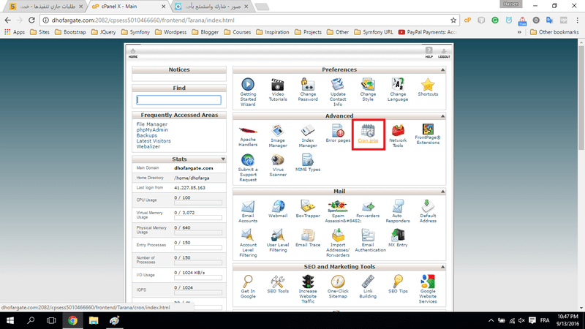Click the File Manager link
Image resolution: width=585 pixels, height=329 pixels.
click(152, 124)
